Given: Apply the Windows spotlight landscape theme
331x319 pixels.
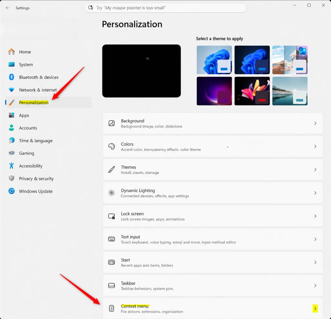Looking at the screenshot, I should coord(290,60).
